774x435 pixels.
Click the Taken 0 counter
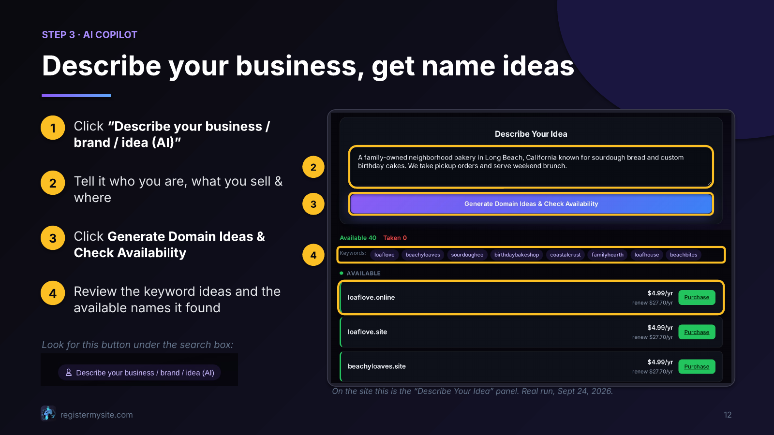395,238
